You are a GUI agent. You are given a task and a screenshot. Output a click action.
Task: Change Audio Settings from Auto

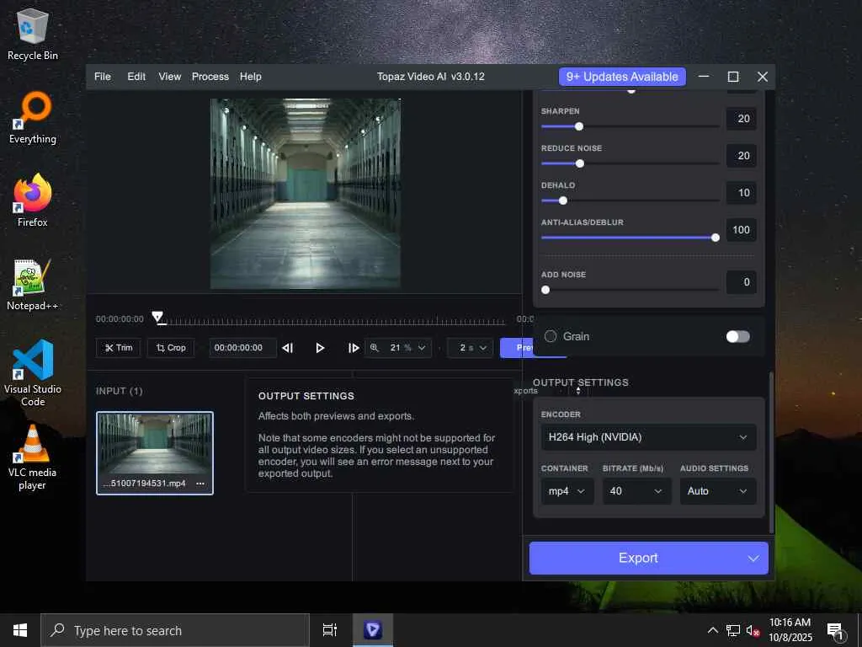717,491
